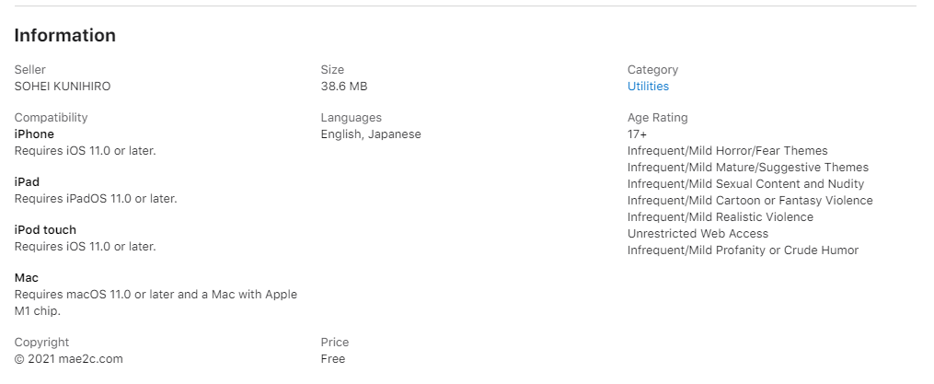
Task: Select the Information section heading
Action: click(65, 36)
